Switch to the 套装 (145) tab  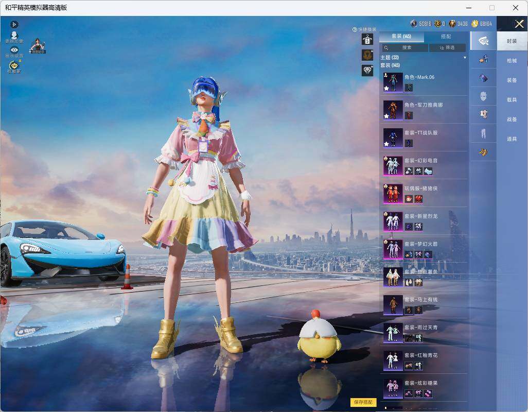point(401,37)
